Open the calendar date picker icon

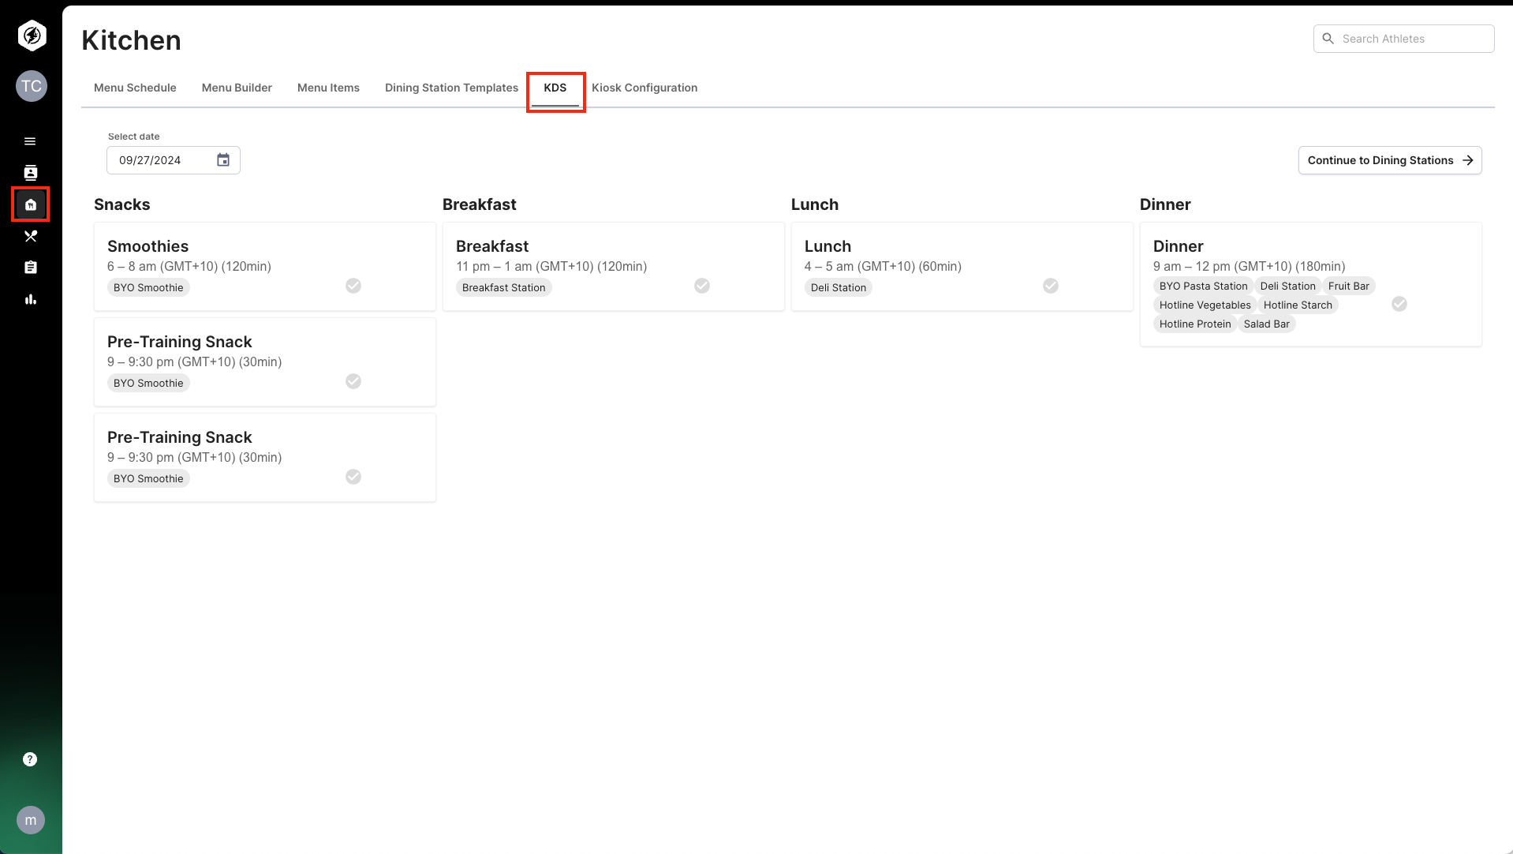tap(223, 160)
